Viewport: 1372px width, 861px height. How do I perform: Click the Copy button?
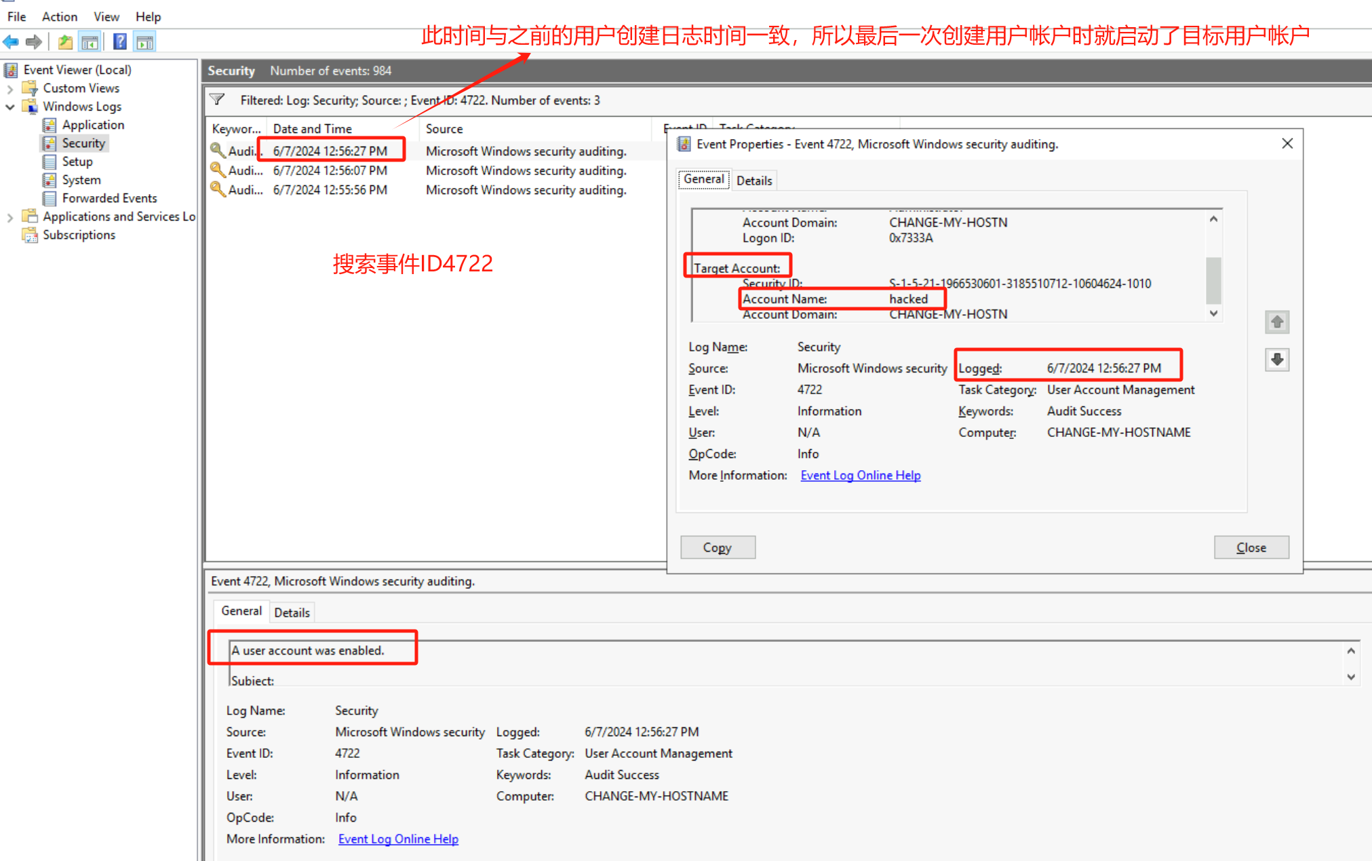tap(717, 548)
